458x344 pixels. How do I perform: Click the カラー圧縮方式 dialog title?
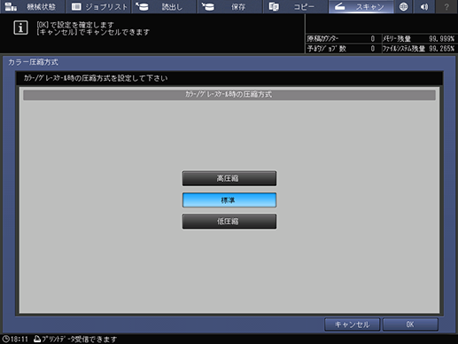tap(33, 62)
